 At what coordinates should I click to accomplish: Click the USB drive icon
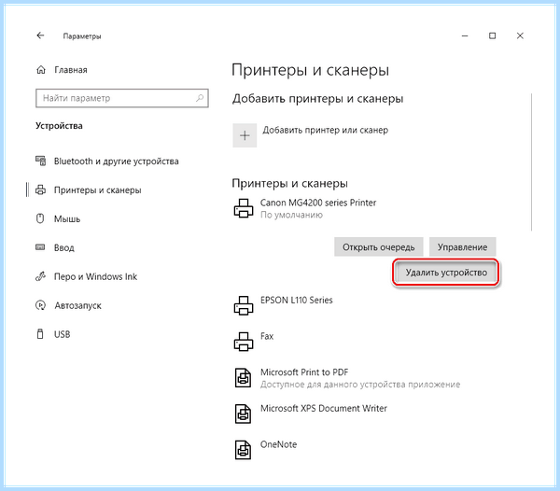[40, 334]
